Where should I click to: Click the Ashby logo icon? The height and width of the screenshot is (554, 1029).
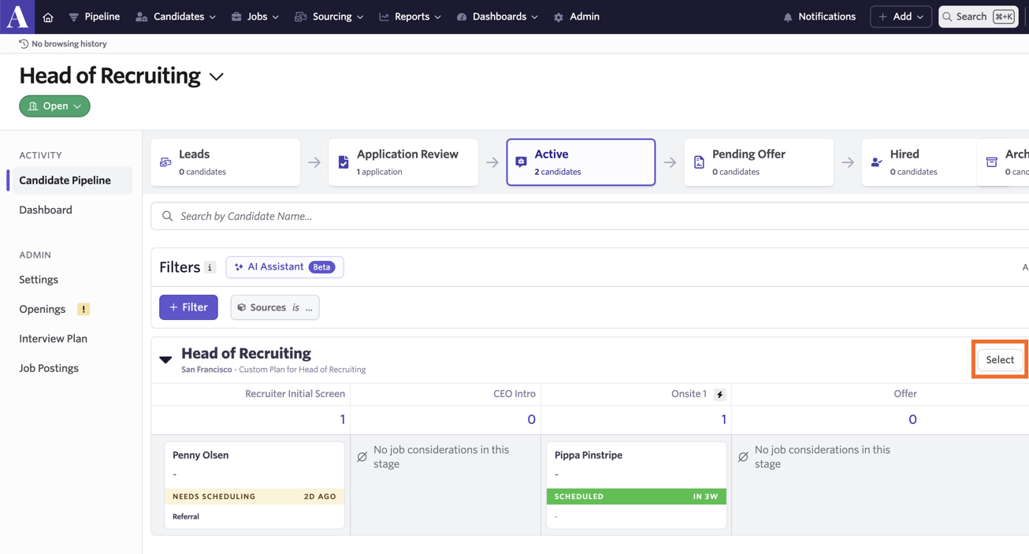click(17, 17)
